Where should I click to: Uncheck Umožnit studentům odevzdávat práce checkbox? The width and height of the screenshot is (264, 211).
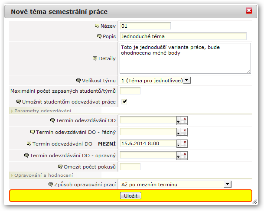(x=124, y=101)
